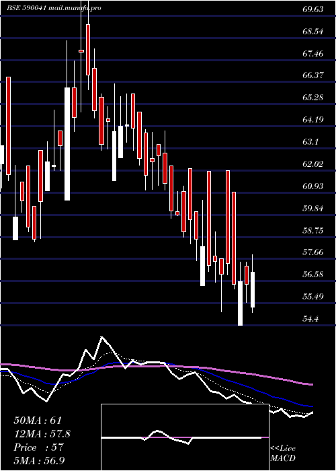The width and height of the screenshot is (336, 471).
Task: Click the 67.46 price label
Action: pos(313,53)
